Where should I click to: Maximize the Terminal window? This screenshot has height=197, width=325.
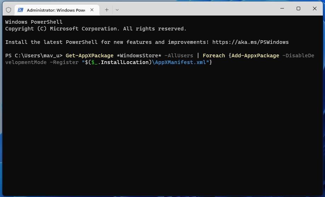coord(298,8)
